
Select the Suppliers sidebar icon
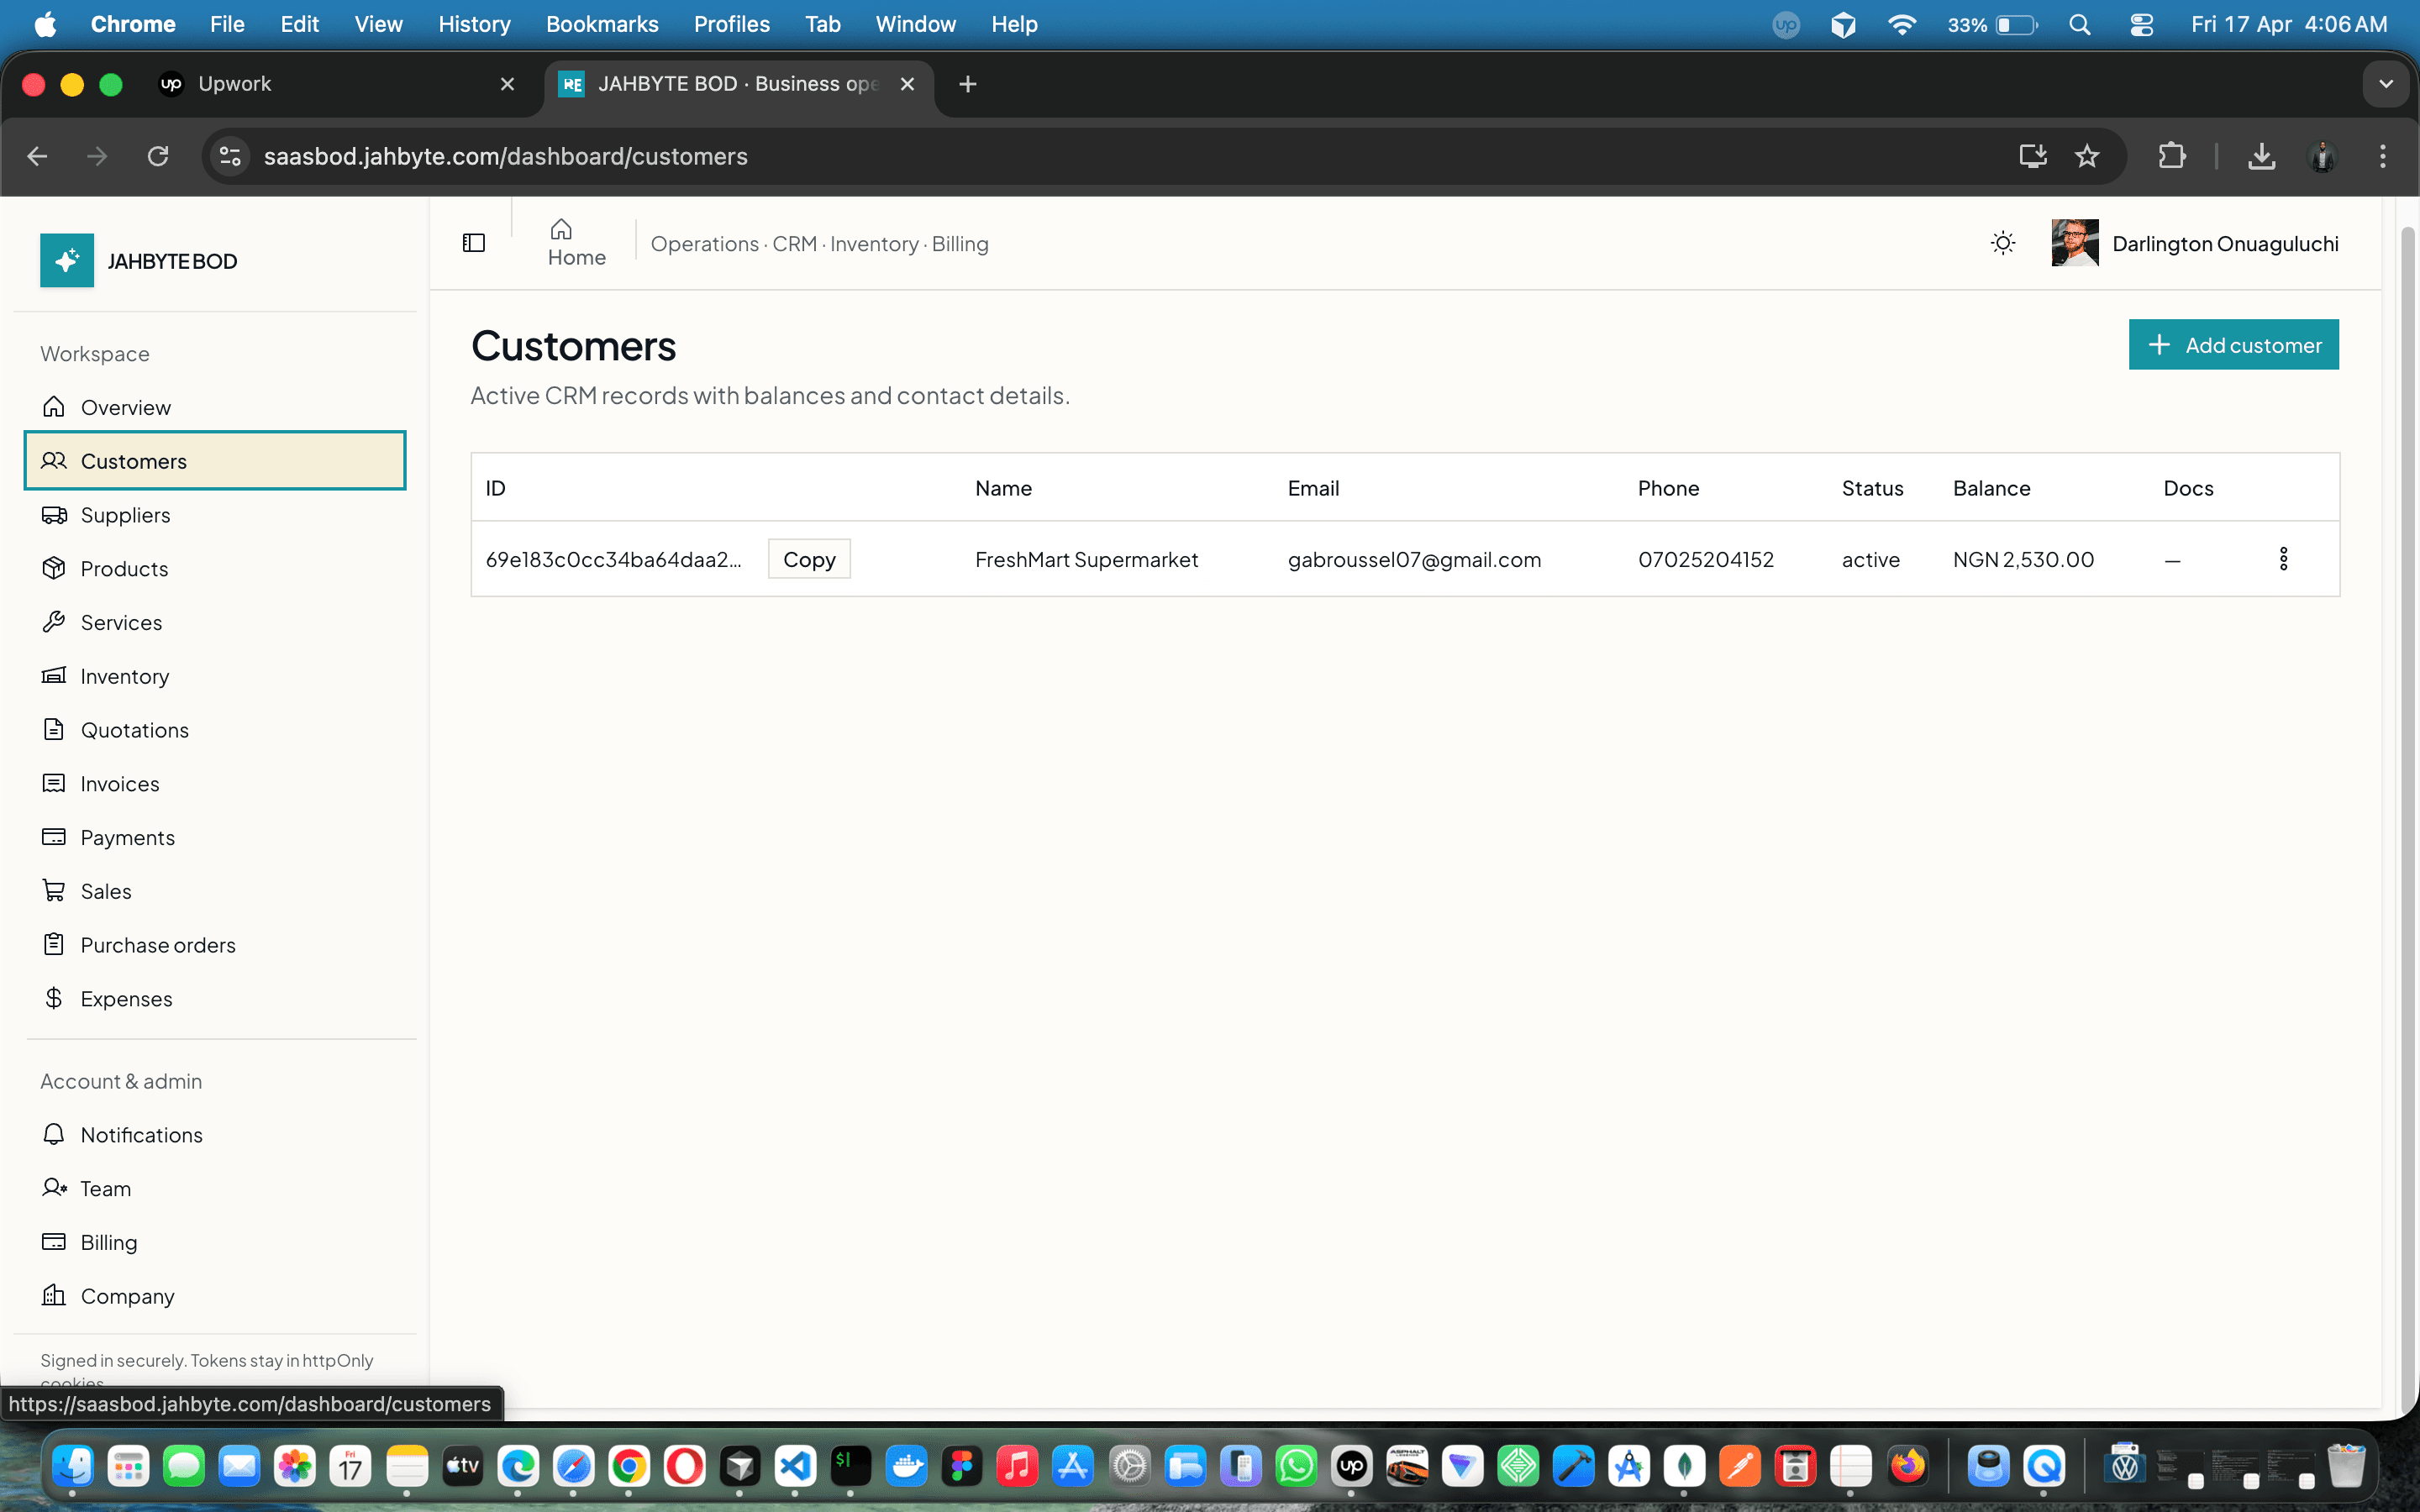[x=55, y=515]
